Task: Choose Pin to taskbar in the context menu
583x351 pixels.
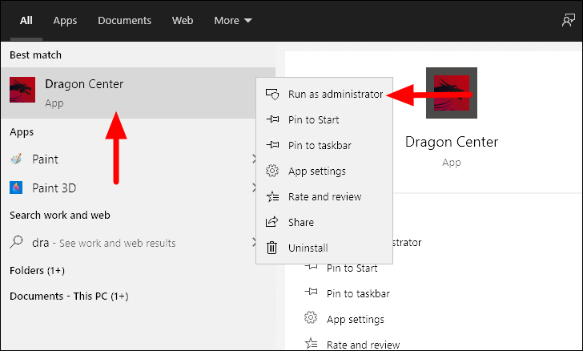Action: coord(324,146)
